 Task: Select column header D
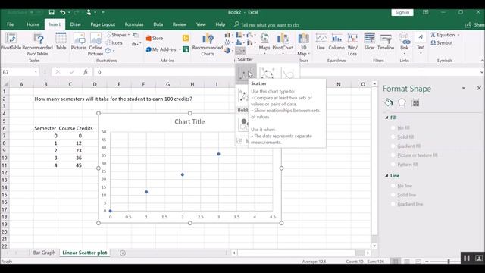[94, 84]
